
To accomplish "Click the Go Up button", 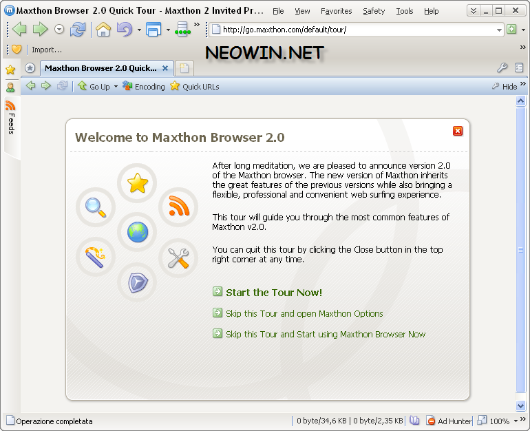I will 94,86.
